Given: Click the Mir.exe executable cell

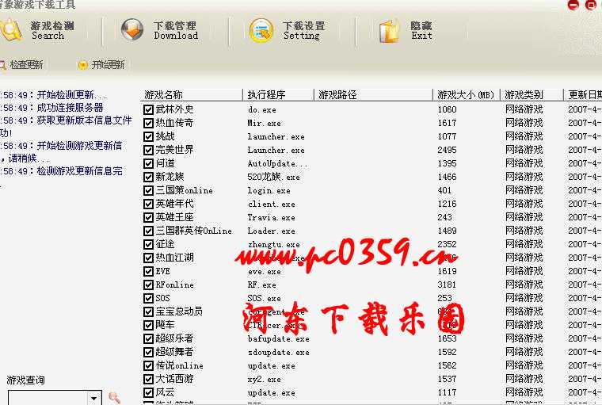Looking at the screenshot, I should point(265,124).
